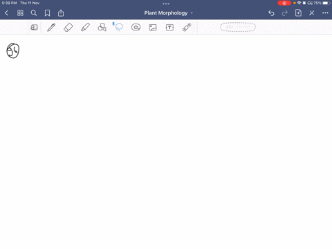This screenshot has height=249, width=332.
Task: Open the thumbnail grid view
Action: tap(20, 13)
